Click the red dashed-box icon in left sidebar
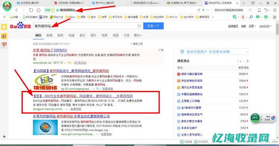Screen dimensions: 279x146 [x=4, y=45]
